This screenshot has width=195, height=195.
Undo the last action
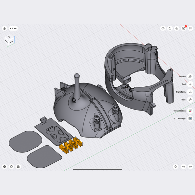pyautogui.click(x=184, y=166)
